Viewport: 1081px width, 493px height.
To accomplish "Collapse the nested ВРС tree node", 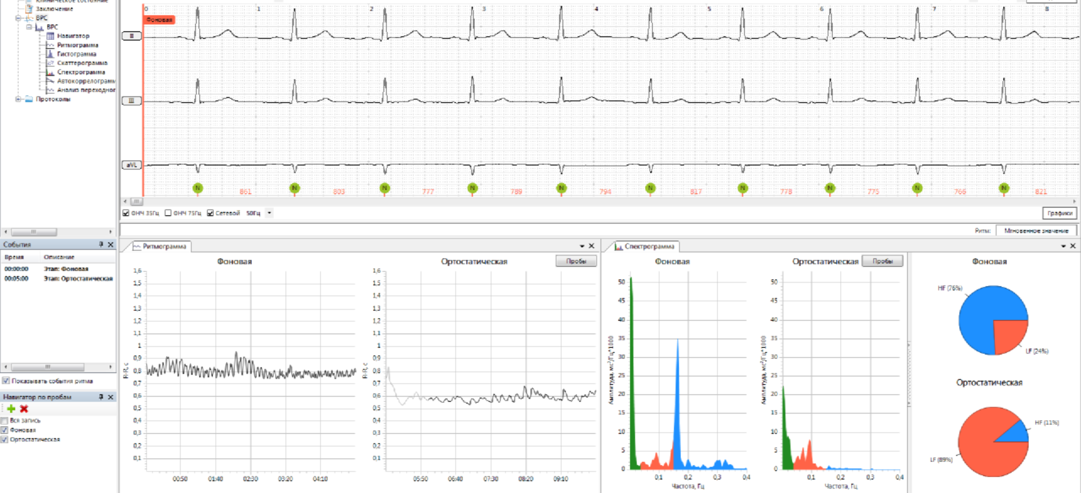I will point(29,27).
